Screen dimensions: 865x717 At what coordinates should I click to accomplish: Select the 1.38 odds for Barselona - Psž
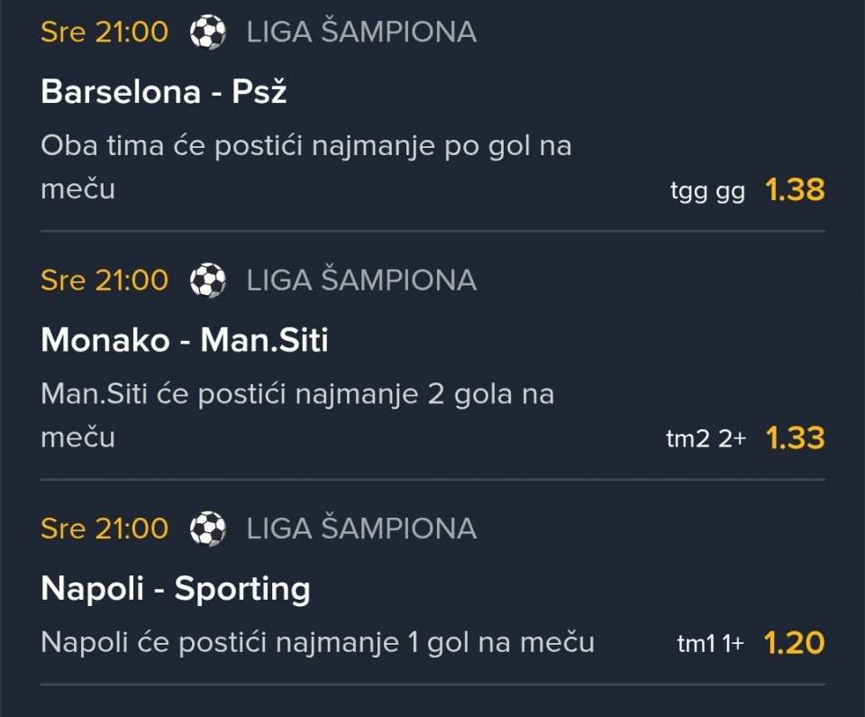pyautogui.click(x=795, y=190)
